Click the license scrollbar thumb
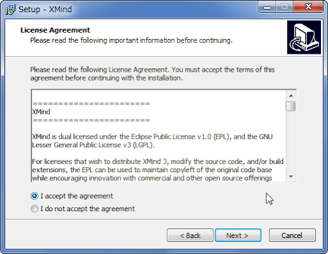This screenshot has height=254, width=328. pyautogui.click(x=291, y=106)
